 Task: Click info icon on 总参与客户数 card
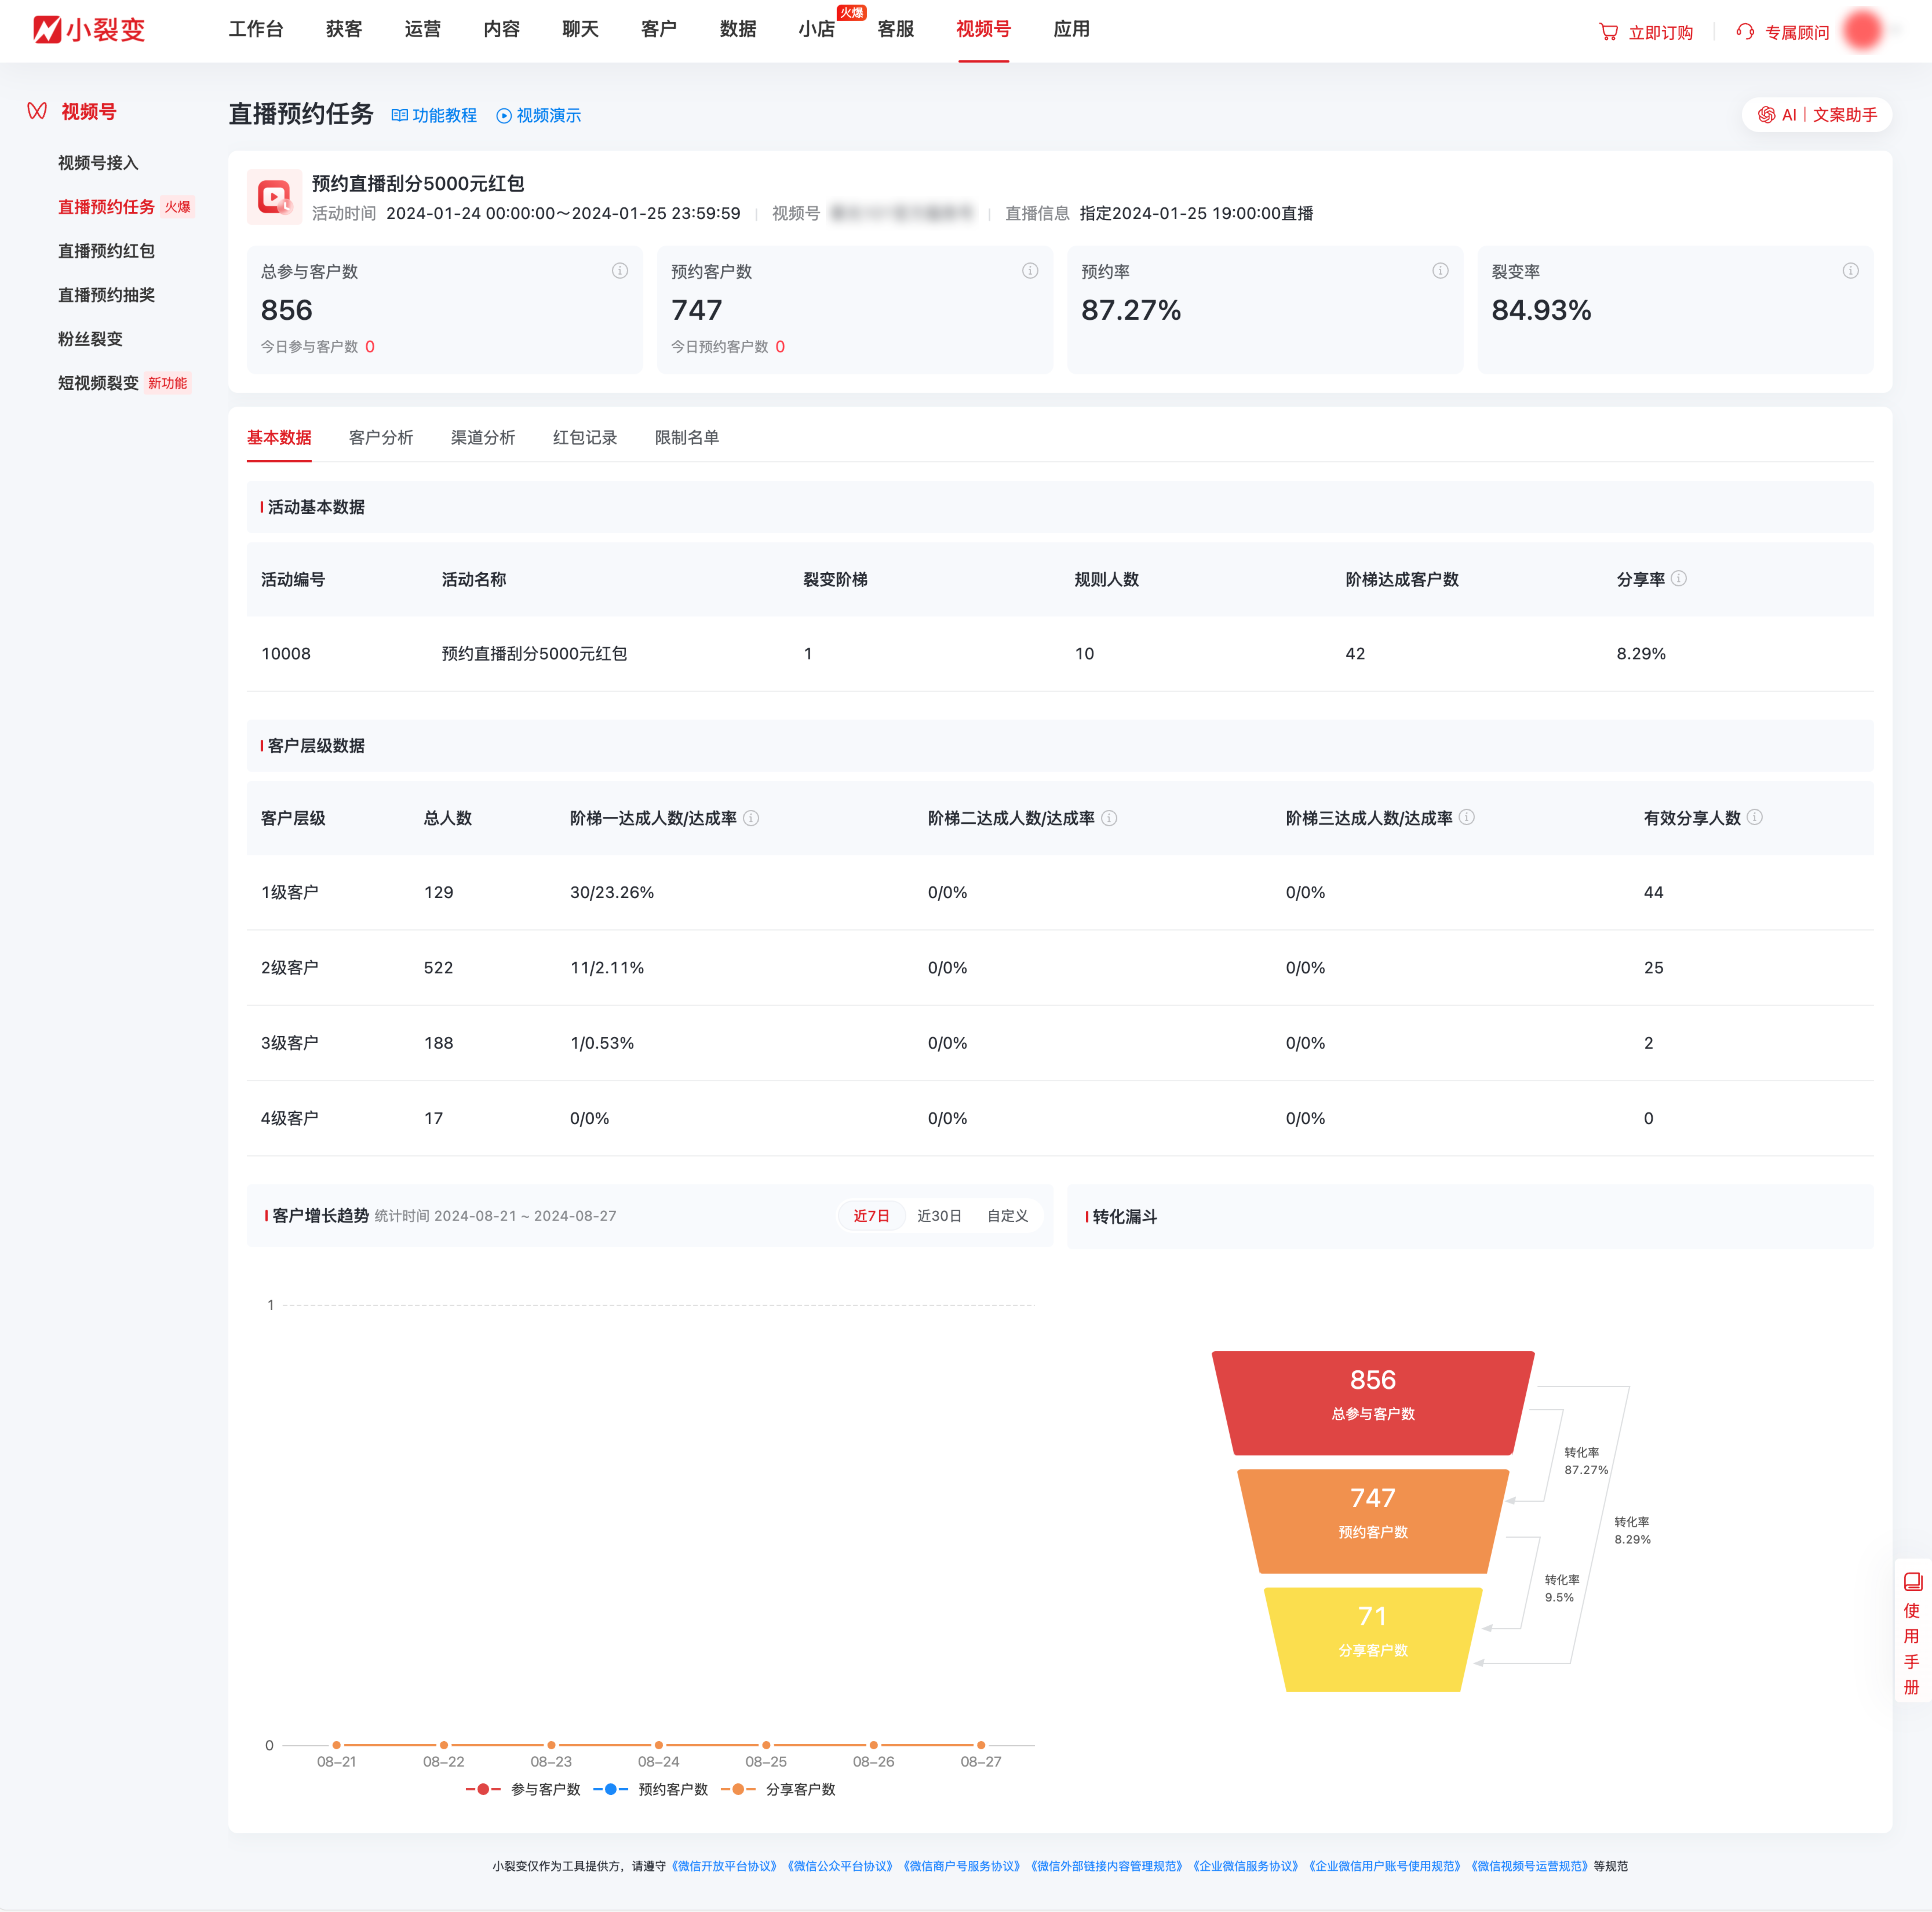click(x=620, y=271)
